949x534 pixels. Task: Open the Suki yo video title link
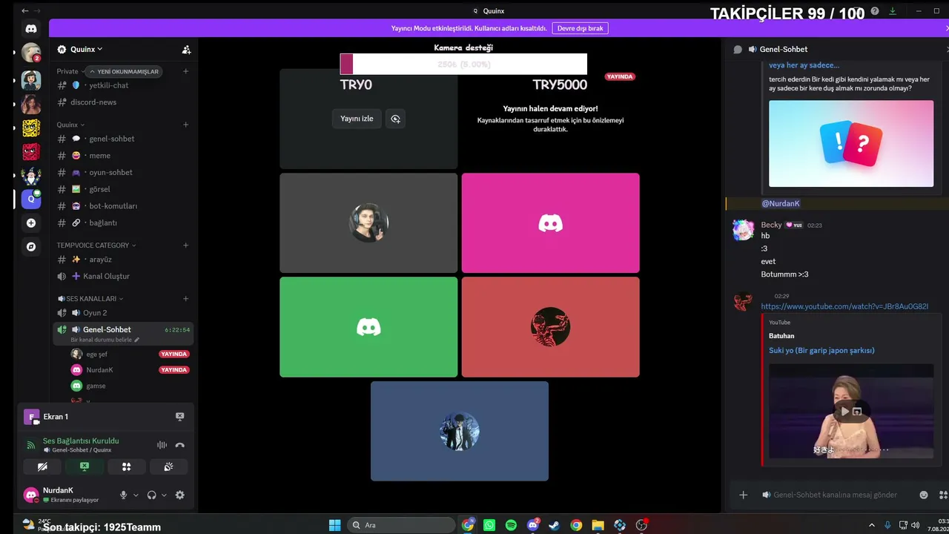click(x=821, y=350)
